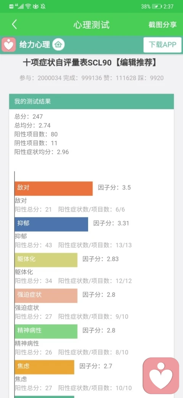Open the home icon beside 给力心理
The width and height of the screenshot is (183, 398).
click(58, 45)
